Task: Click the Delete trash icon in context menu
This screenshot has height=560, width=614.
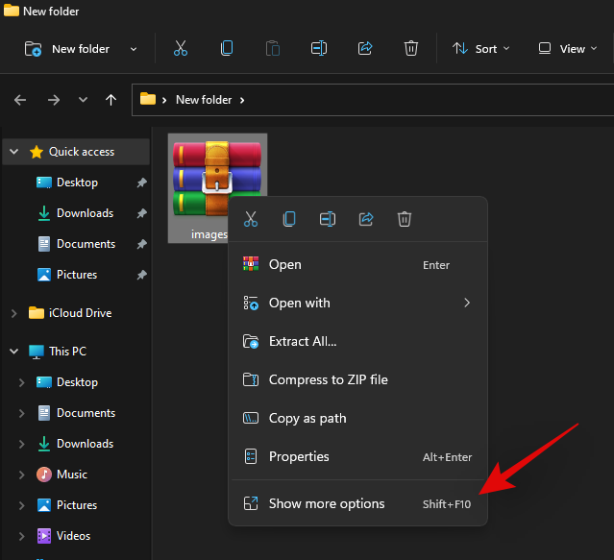Action: click(x=405, y=219)
